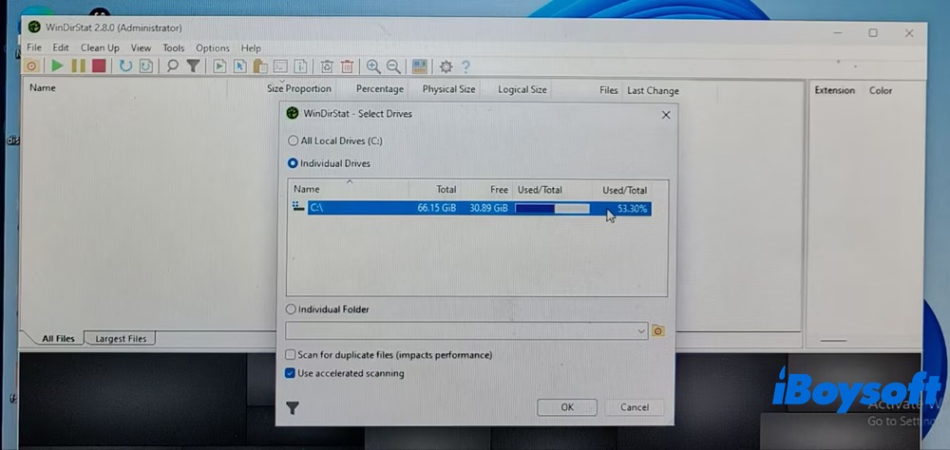This screenshot has width=950, height=450.
Task: Click the Extension column header
Action: pyautogui.click(x=834, y=90)
